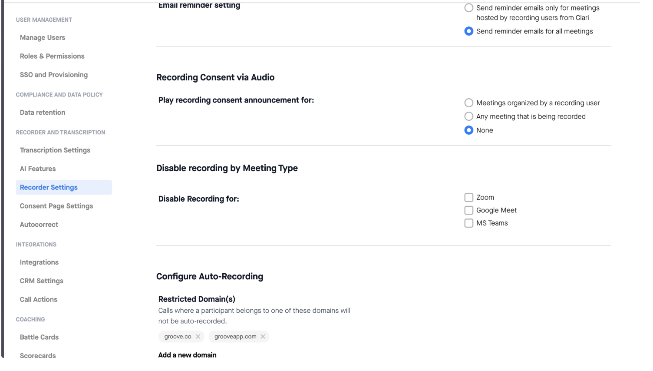Remove the groove.co restricted domain
The image size is (653, 371).
pyautogui.click(x=198, y=337)
